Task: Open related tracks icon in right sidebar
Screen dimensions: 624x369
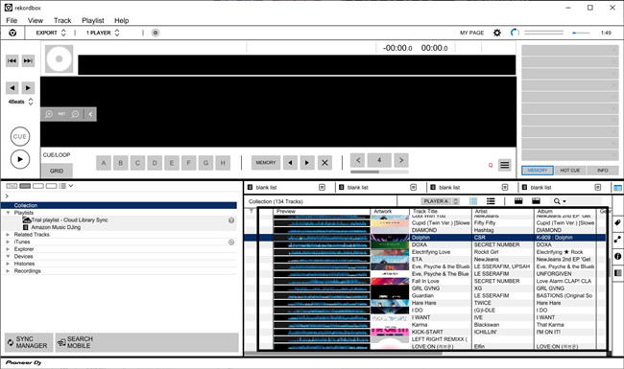Action: pos(617,240)
